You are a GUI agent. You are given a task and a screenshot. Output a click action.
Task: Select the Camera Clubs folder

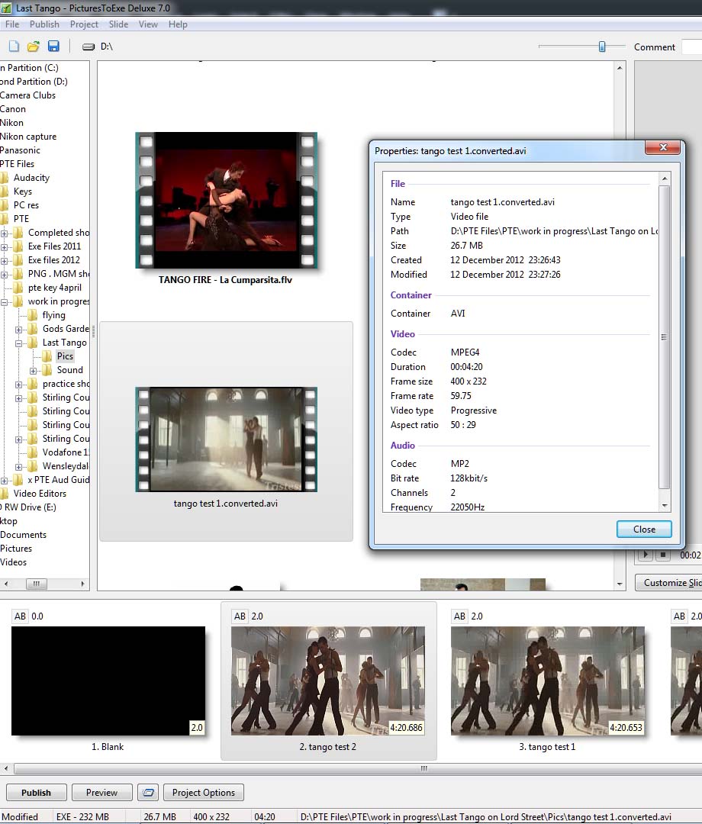click(27, 95)
